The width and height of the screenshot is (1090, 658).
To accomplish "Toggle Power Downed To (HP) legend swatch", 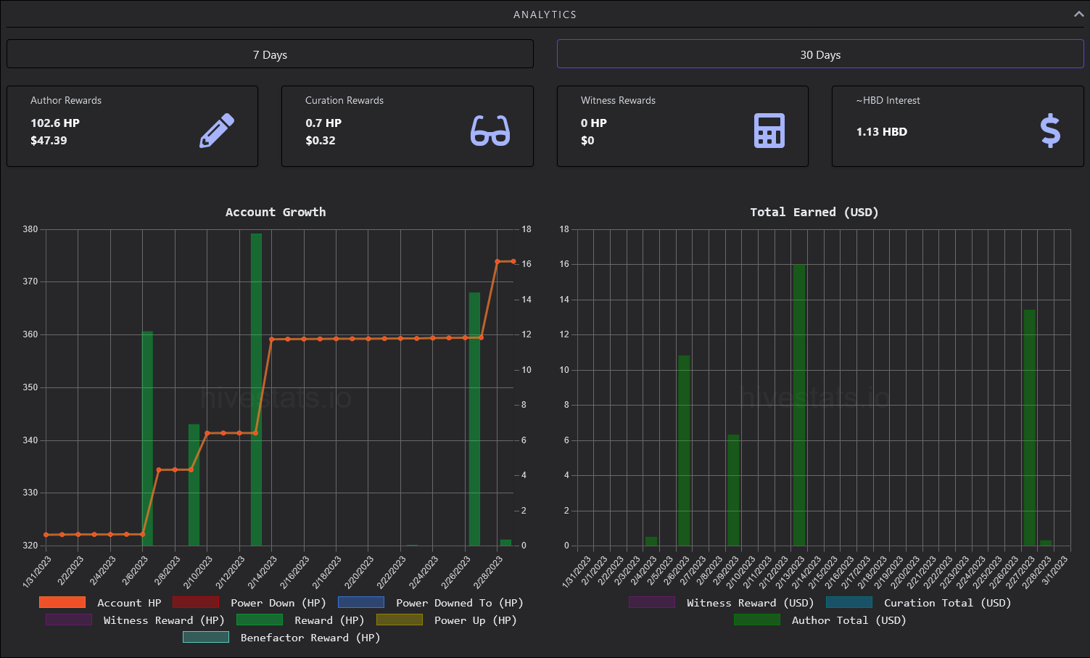I will [361, 602].
